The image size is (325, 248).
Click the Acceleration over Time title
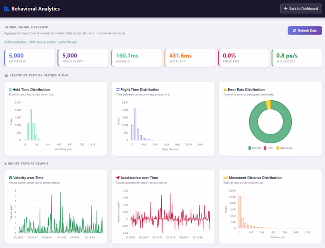pyautogui.click(x=139, y=178)
